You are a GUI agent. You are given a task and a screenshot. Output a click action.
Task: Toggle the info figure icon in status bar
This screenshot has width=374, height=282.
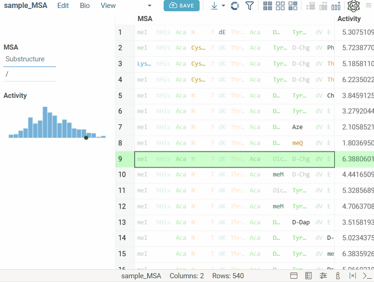tap(338, 276)
